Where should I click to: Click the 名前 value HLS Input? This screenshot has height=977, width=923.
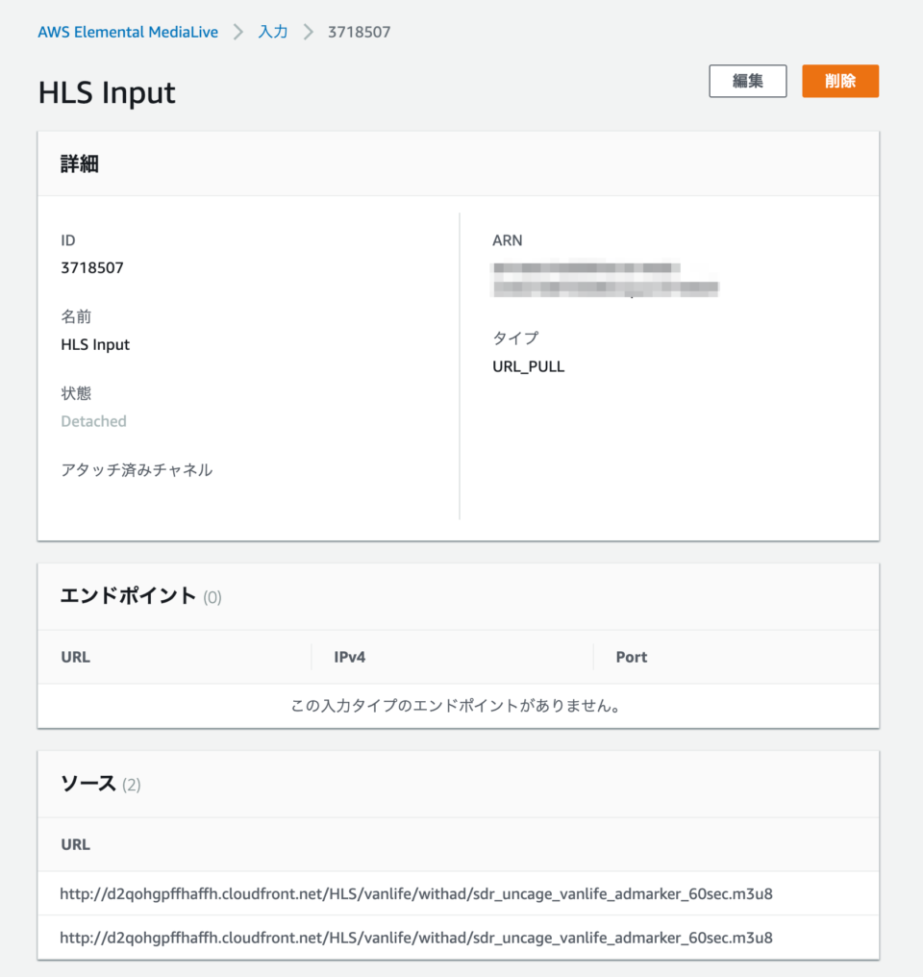click(x=94, y=344)
